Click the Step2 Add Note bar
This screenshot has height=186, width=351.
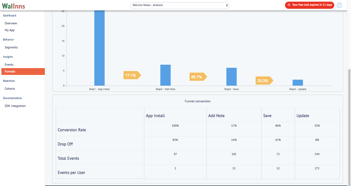pyautogui.click(x=165, y=75)
